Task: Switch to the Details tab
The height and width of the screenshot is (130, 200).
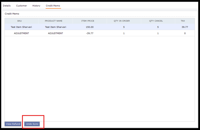Action: point(7,6)
